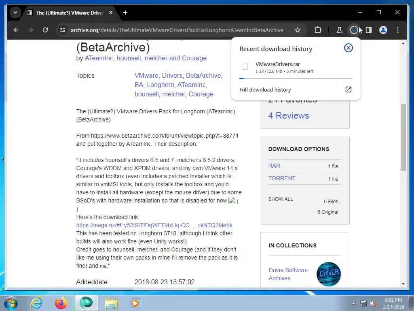Screen dimensions: 414x311
Task: Click SHOW ALL download options
Action: click(x=281, y=199)
